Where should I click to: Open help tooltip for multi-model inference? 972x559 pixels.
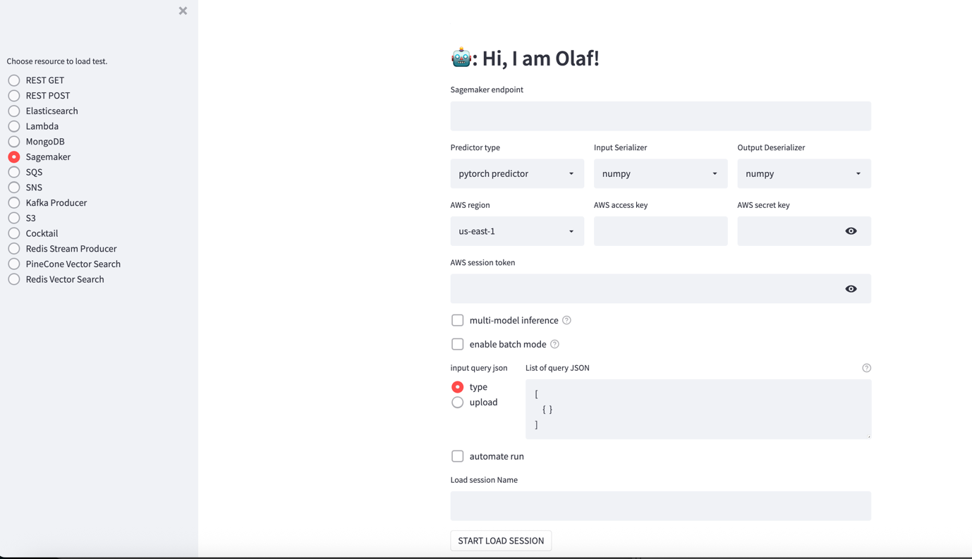point(566,320)
